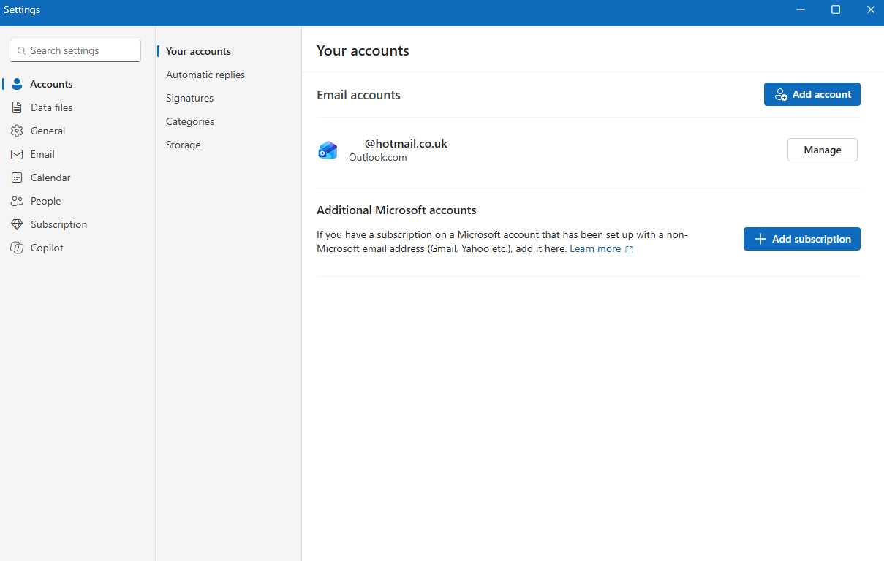Click the Outlook.com account type label
Screen dimensions: 884x561
click(x=378, y=157)
